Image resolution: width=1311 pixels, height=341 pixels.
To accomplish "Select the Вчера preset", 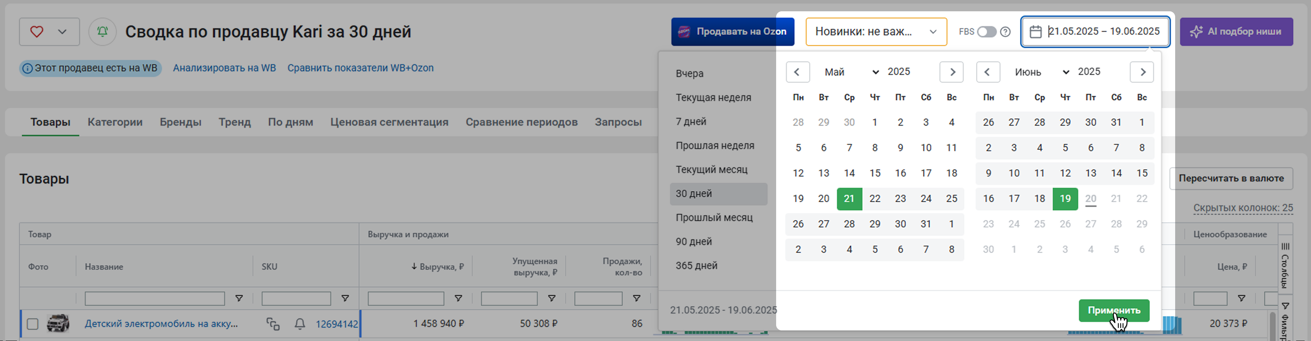I will click(718, 73).
